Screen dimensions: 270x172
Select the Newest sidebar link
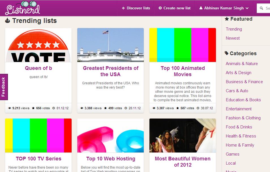(x=233, y=38)
